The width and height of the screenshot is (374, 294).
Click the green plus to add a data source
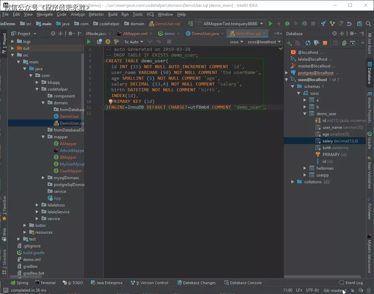point(289,43)
